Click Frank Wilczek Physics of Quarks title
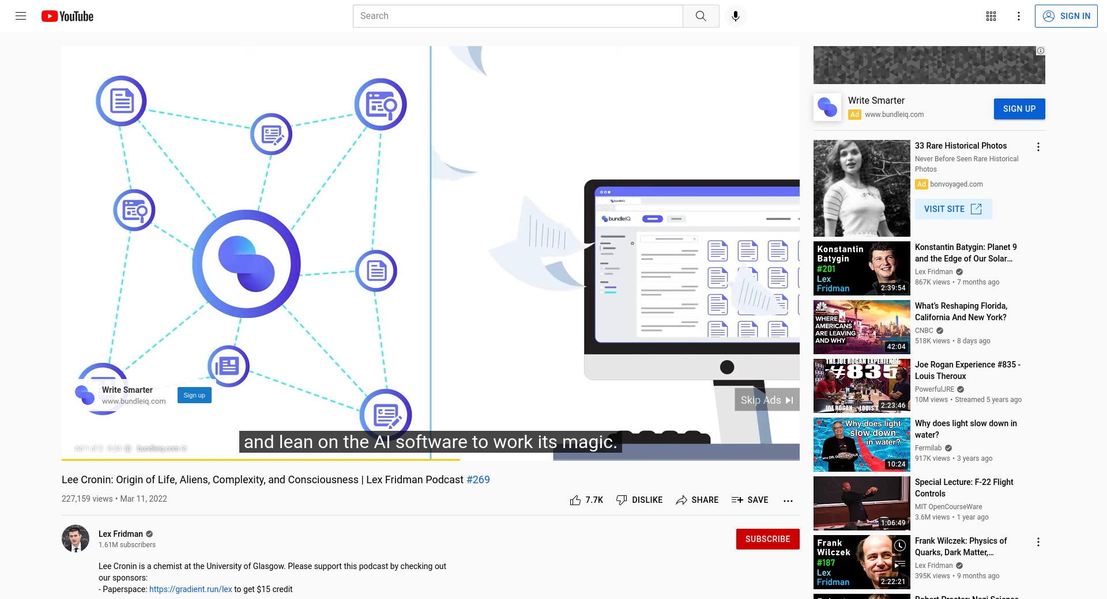This screenshot has height=599, width=1107. coord(961,547)
